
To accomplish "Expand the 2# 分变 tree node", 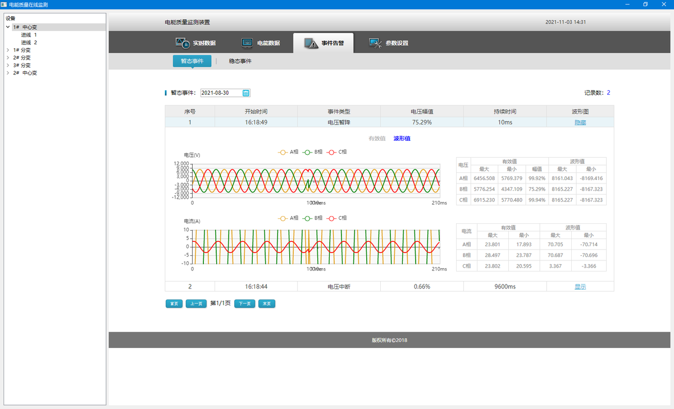I will click(7, 57).
